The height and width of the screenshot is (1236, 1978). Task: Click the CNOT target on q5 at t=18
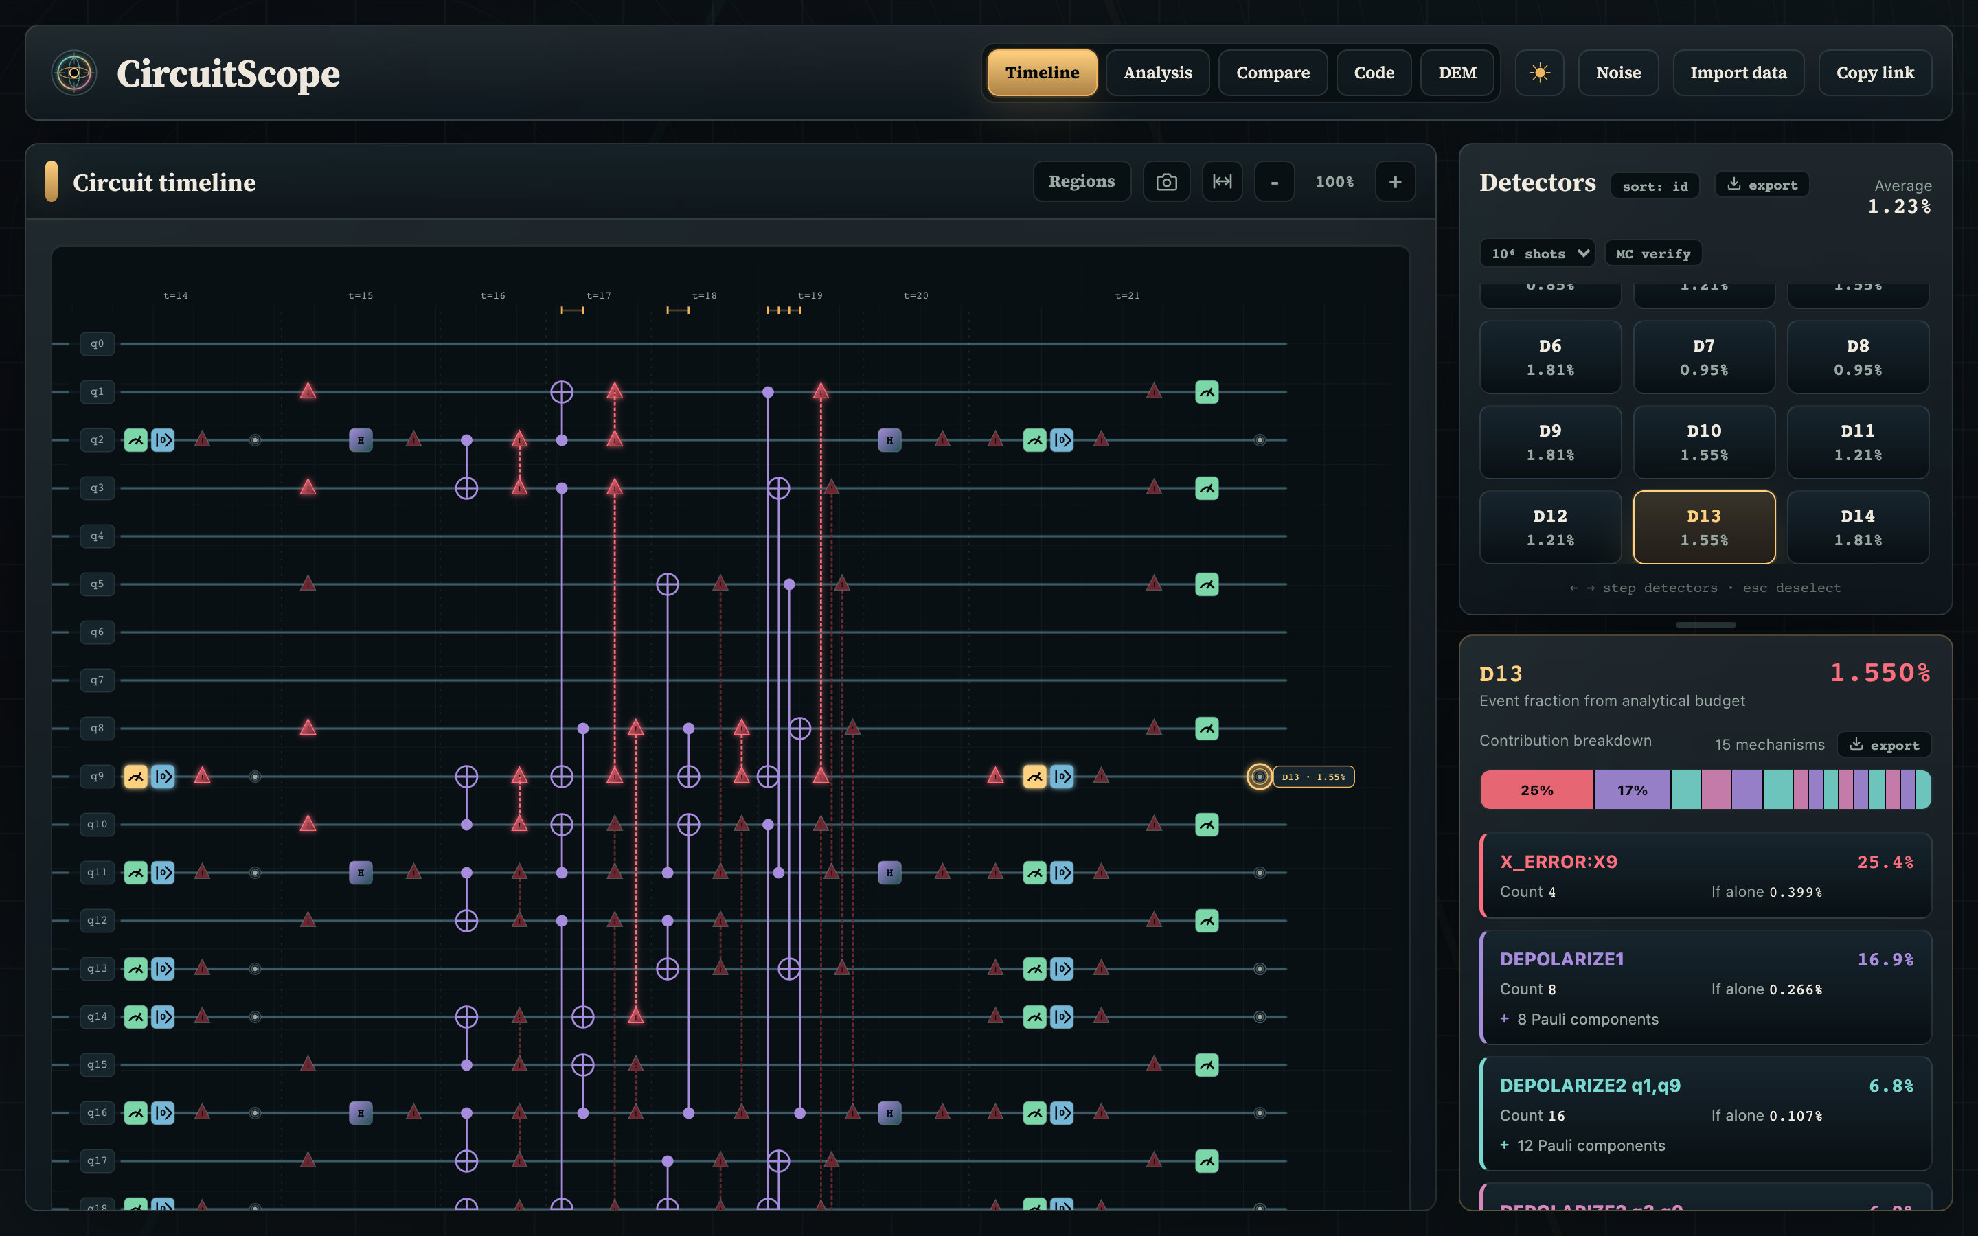(668, 584)
